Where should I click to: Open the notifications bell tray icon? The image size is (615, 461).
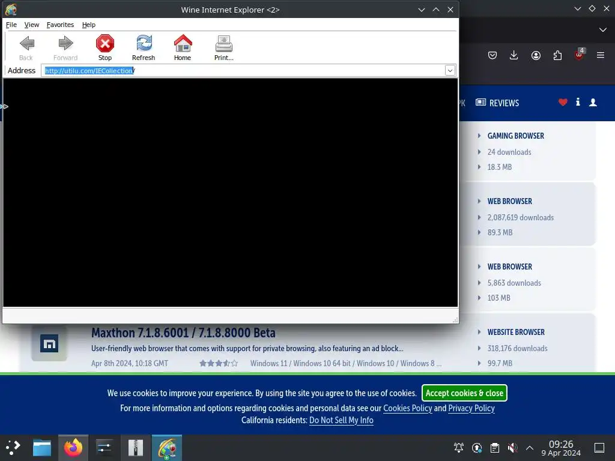(458, 447)
